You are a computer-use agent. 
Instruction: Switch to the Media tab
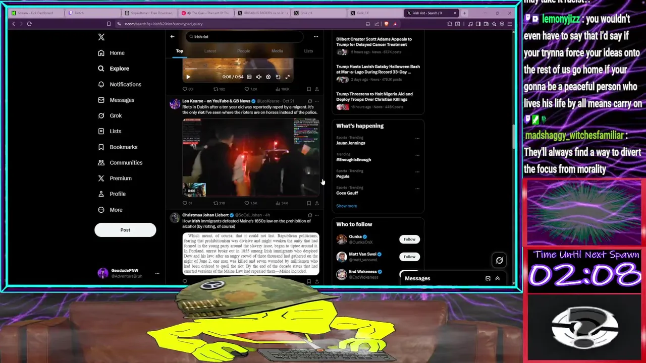coord(277,51)
